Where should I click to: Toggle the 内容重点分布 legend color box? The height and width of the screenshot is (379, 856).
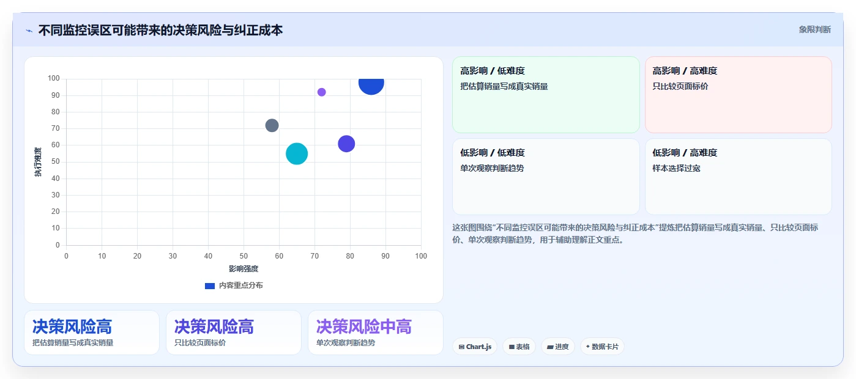(210, 285)
